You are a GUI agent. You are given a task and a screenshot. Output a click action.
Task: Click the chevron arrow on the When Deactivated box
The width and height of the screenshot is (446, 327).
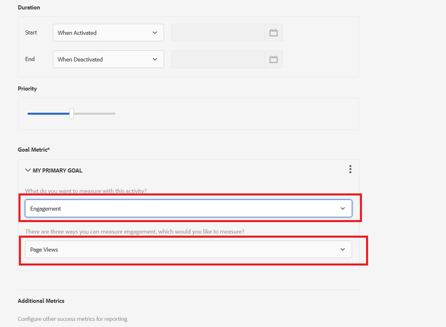pyautogui.click(x=155, y=59)
